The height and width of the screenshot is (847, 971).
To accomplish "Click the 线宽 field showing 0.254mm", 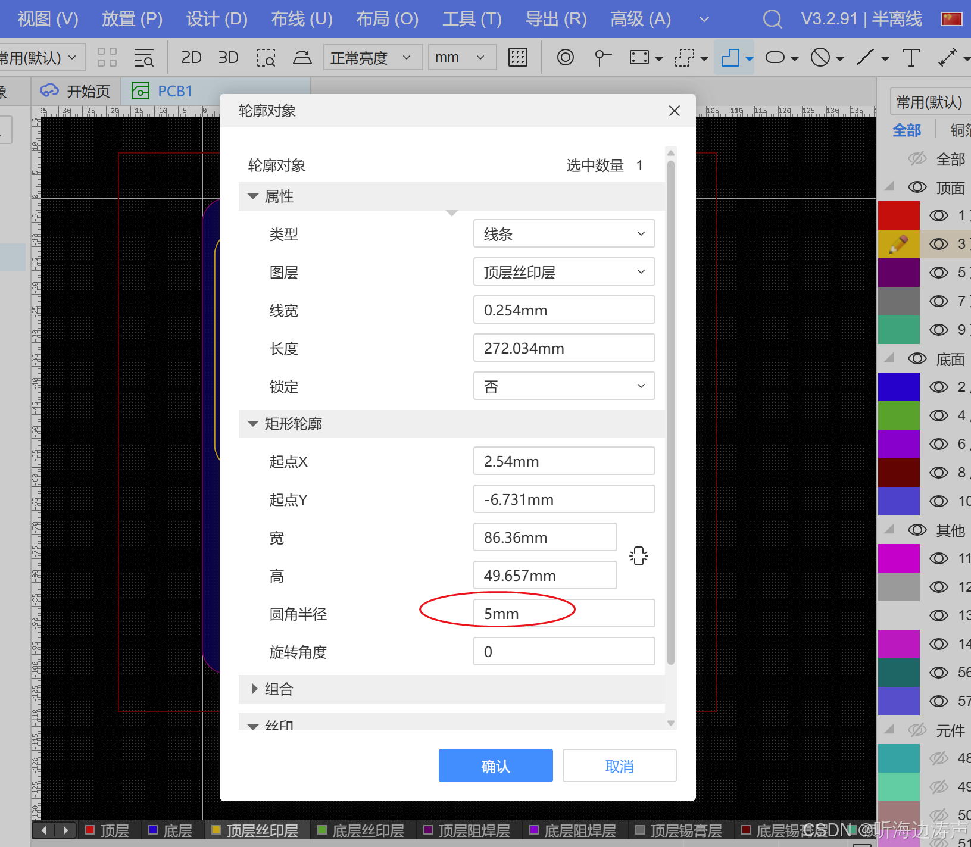I will coord(564,310).
